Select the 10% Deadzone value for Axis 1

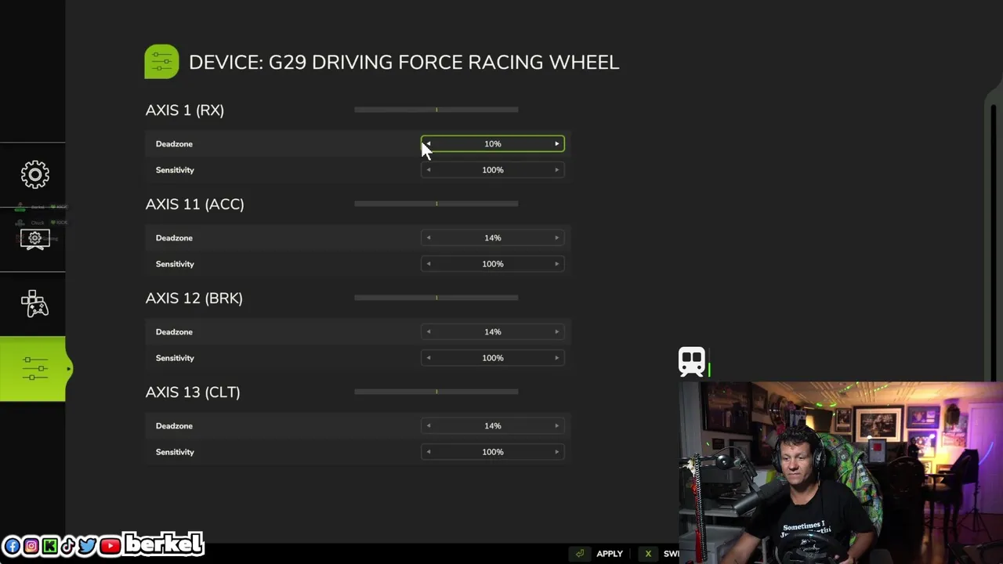click(x=493, y=144)
